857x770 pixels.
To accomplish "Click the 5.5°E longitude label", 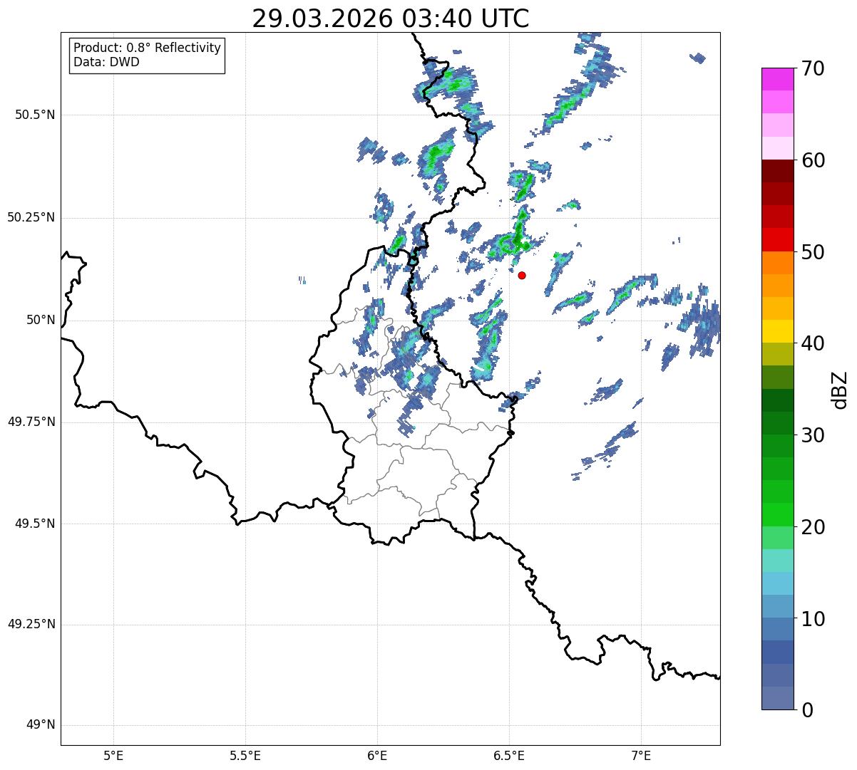I will point(245,756).
